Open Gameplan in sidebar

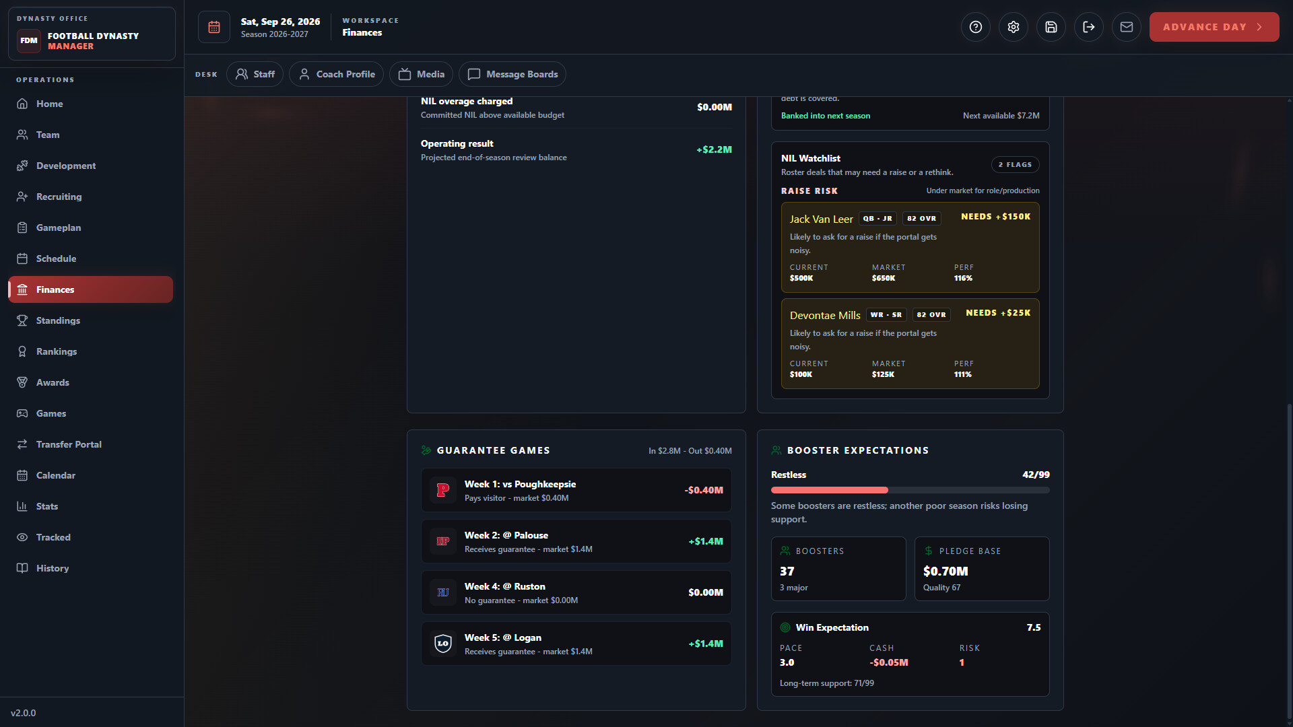pos(90,228)
